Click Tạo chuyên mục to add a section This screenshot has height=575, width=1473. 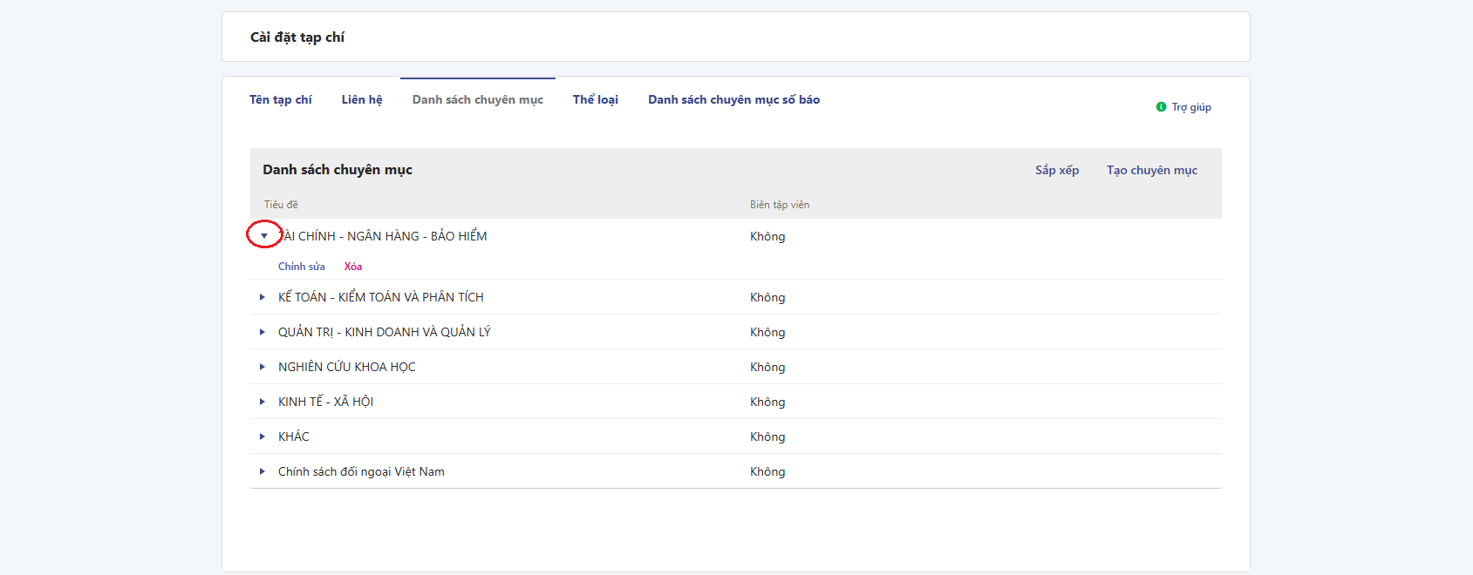click(1151, 171)
